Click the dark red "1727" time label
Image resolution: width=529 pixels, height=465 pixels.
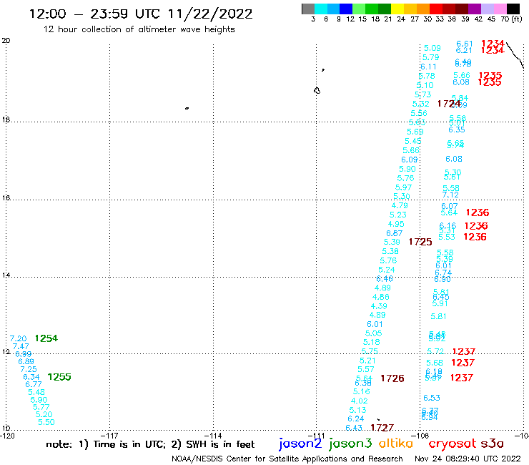click(x=382, y=428)
